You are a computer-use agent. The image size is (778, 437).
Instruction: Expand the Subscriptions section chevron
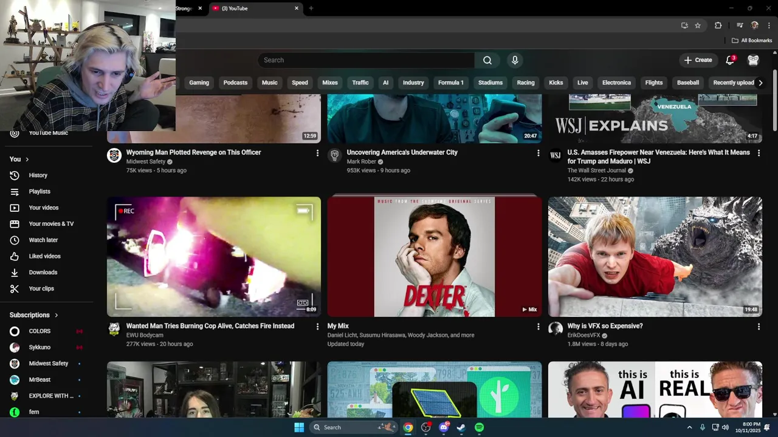[x=56, y=315]
